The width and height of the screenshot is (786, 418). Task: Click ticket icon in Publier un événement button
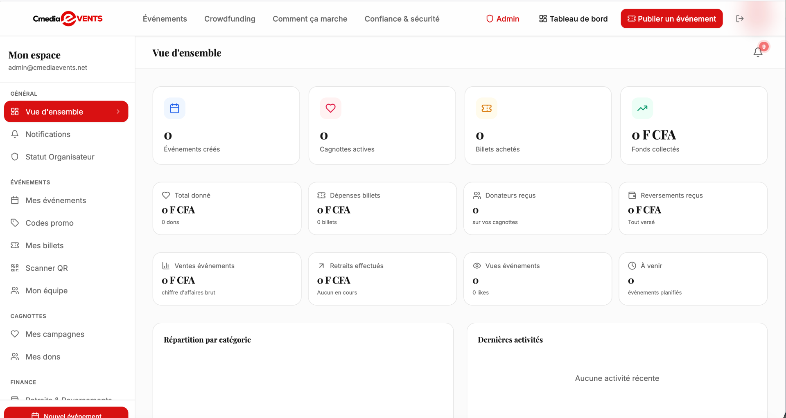pyautogui.click(x=632, y=19)
